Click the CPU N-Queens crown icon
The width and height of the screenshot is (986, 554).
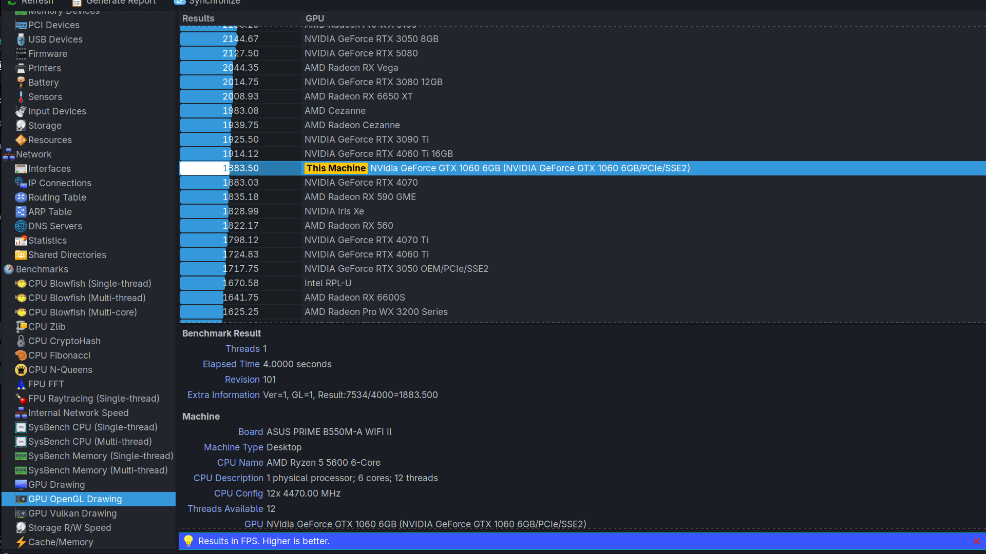[x=21, y=369]
